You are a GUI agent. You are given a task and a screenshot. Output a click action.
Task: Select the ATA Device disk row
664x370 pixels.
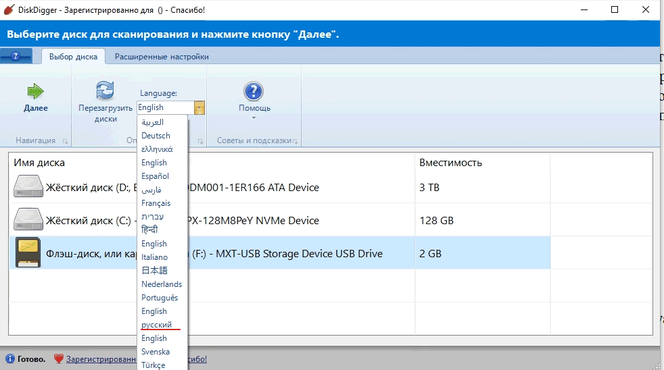(x=280, y=187)
